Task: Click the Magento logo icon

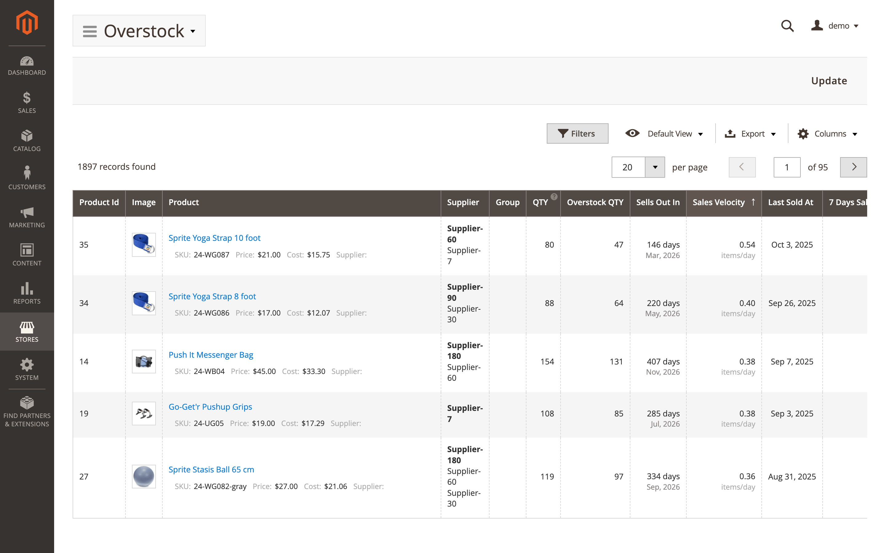Action: [27, 23]
